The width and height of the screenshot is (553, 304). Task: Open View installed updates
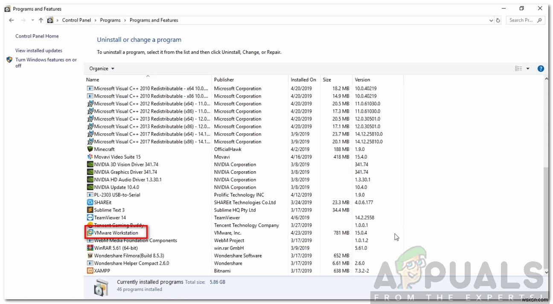(38, 50)
